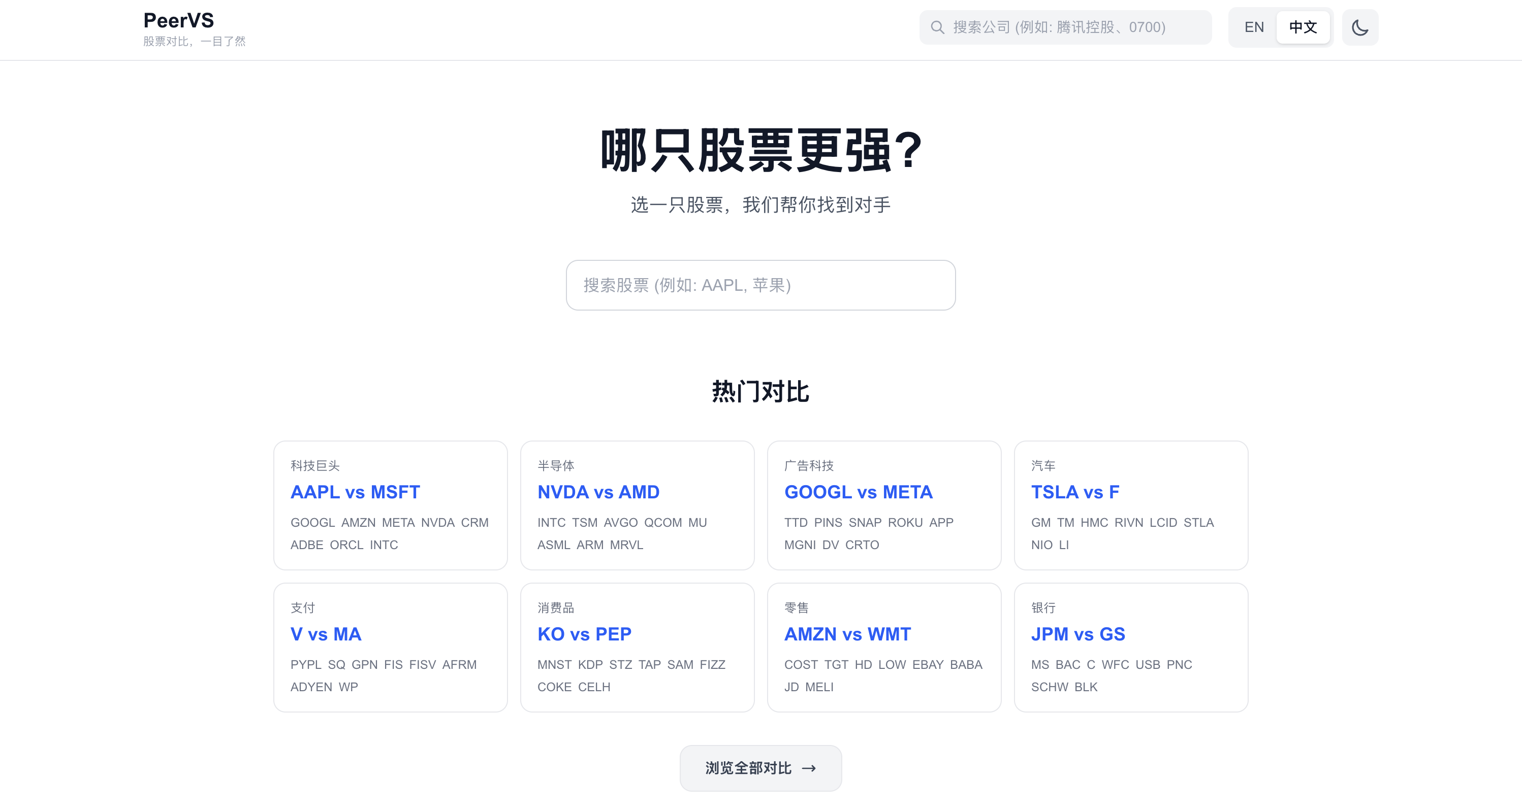Click the magnifier icon in header search
Screen dimensions: 1522x812
tap(937, 27)
